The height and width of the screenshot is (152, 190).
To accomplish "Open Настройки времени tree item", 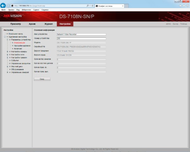I will pyautogui.click(x=22, y=46).
